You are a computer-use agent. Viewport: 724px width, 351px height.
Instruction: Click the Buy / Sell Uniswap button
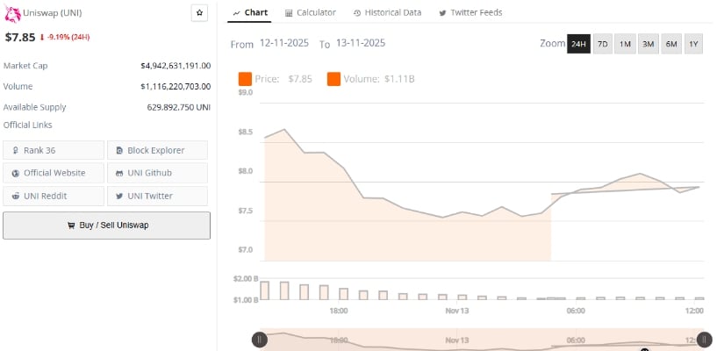(106, 226)
